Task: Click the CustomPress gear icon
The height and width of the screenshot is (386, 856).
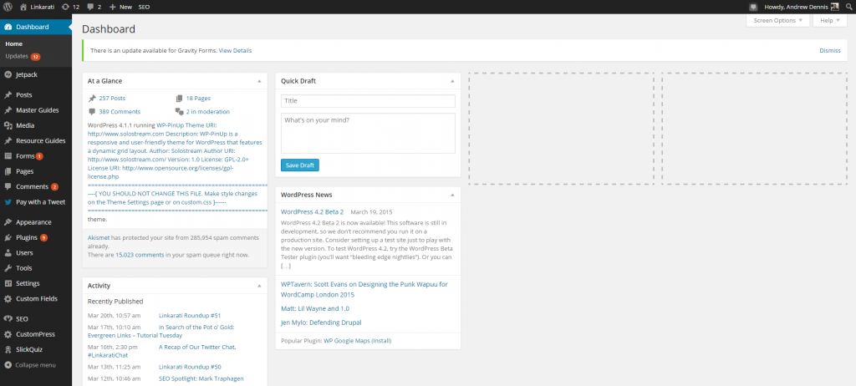Action: pos(8,334)
